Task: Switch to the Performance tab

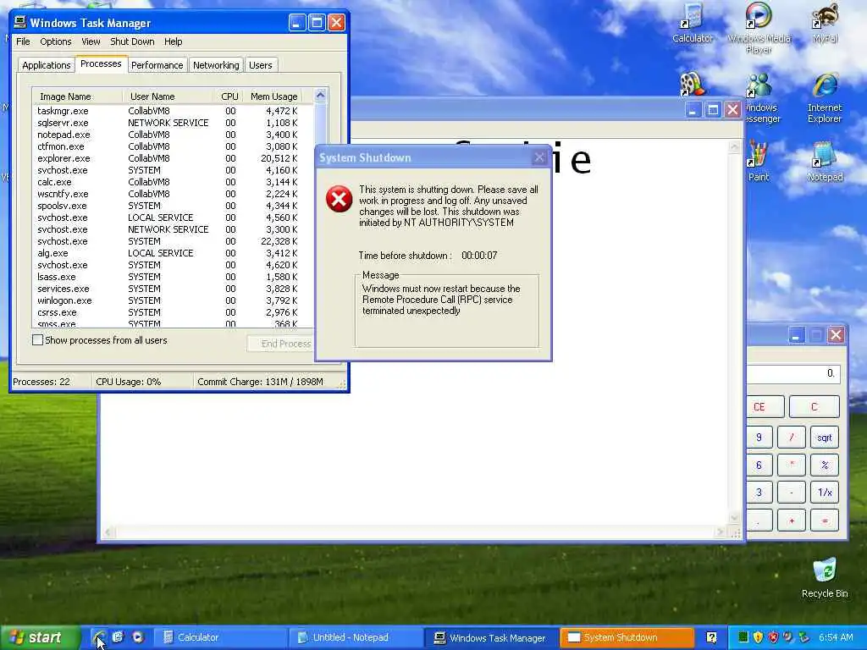Action: tap(157, 65)
